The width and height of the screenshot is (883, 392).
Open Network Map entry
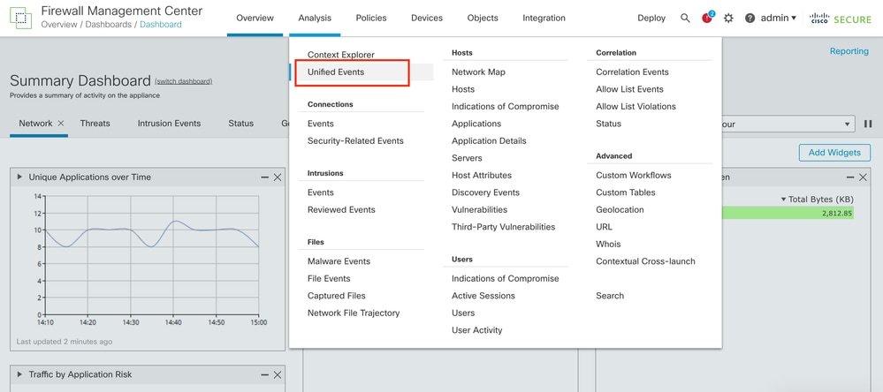click(x=479, y=72)
